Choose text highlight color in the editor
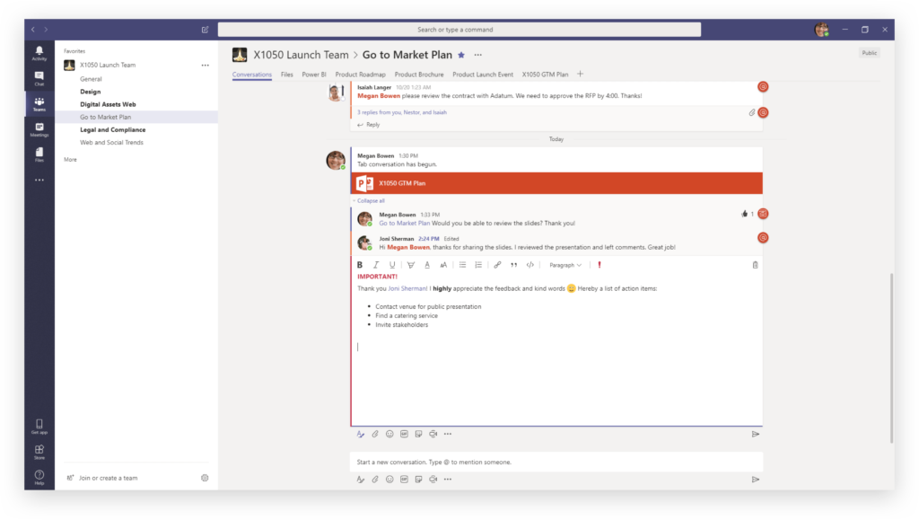Image resolution: width=919 pixels, height=520 pixels. pos(411,265)
